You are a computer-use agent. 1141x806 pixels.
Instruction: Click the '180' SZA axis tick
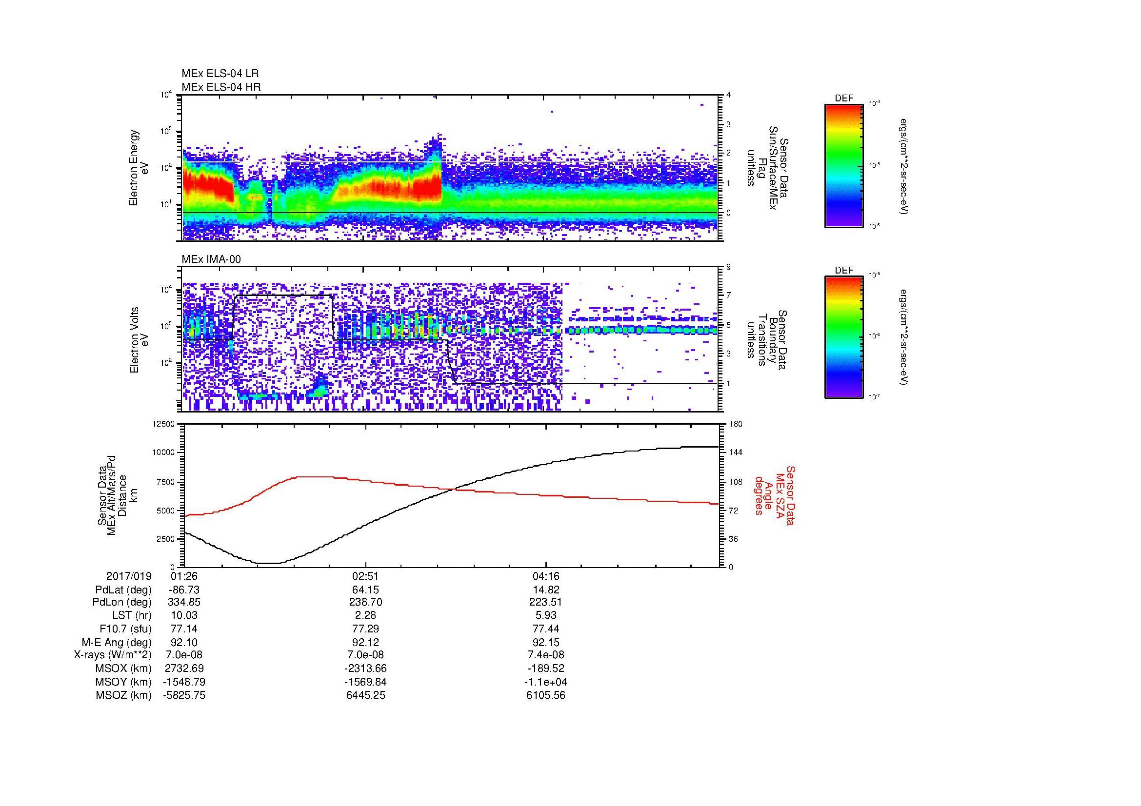[x=736, y=424]
